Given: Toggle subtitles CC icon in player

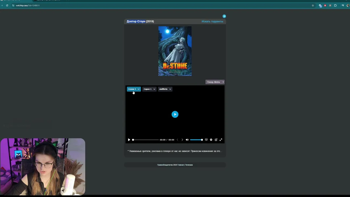Looking at the screenshot, I should click(206, 140).
